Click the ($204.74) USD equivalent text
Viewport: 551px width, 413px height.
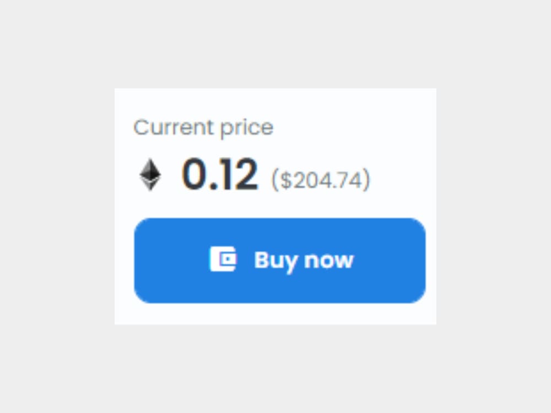(x=321, y=180)
